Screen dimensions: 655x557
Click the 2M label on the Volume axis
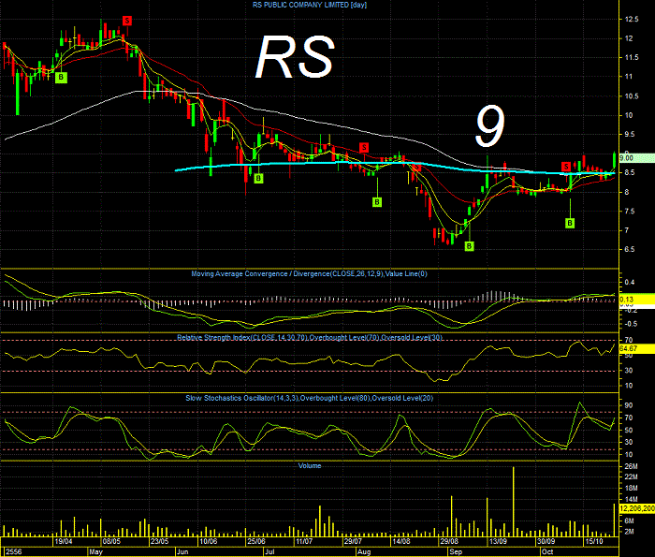click(x=629, y=532)
